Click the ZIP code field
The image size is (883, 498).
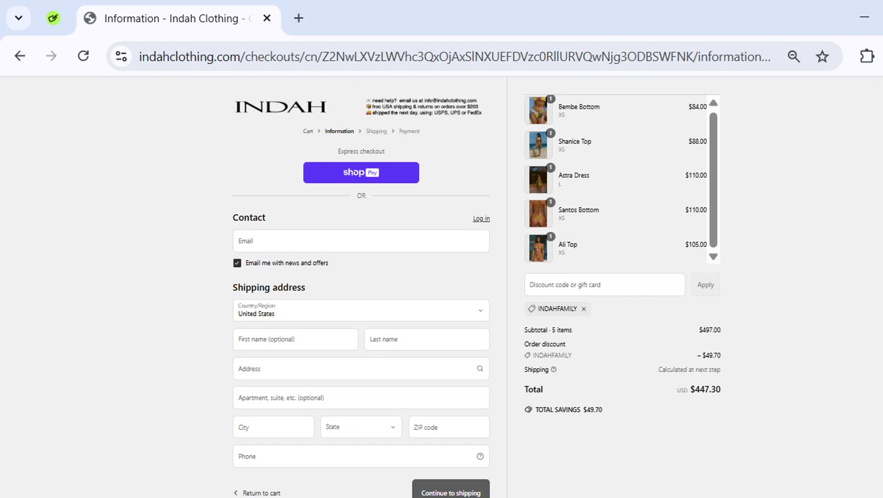pos(449,427)
